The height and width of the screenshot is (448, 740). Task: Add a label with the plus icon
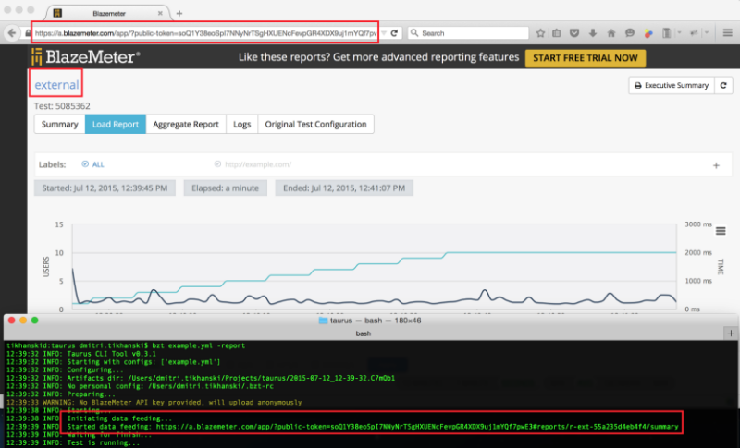pos(716,165)
